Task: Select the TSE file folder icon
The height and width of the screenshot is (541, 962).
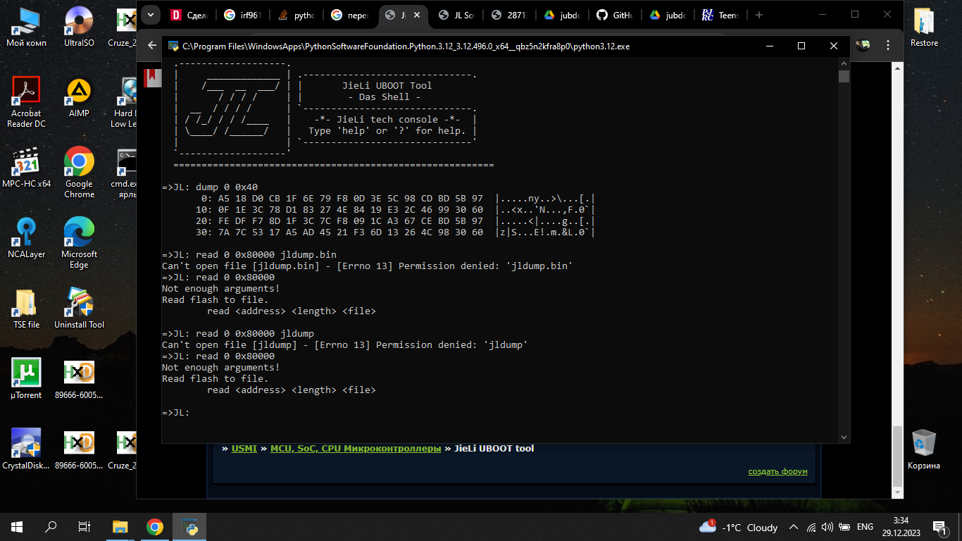Action: click(26, 309)
